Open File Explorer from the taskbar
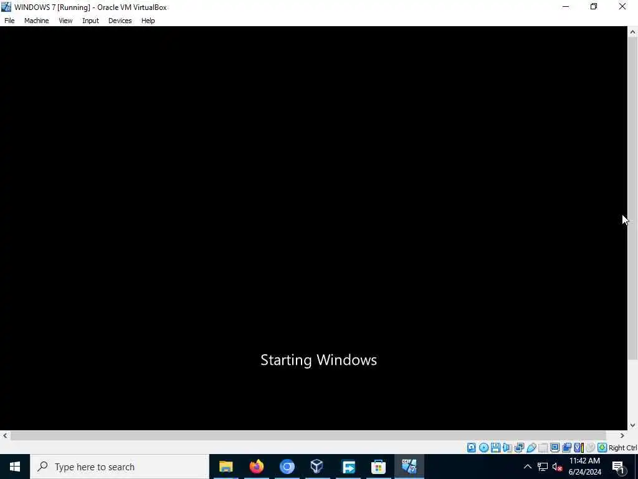The width and height of the screenshot is (638, 479). coord(226,467)
